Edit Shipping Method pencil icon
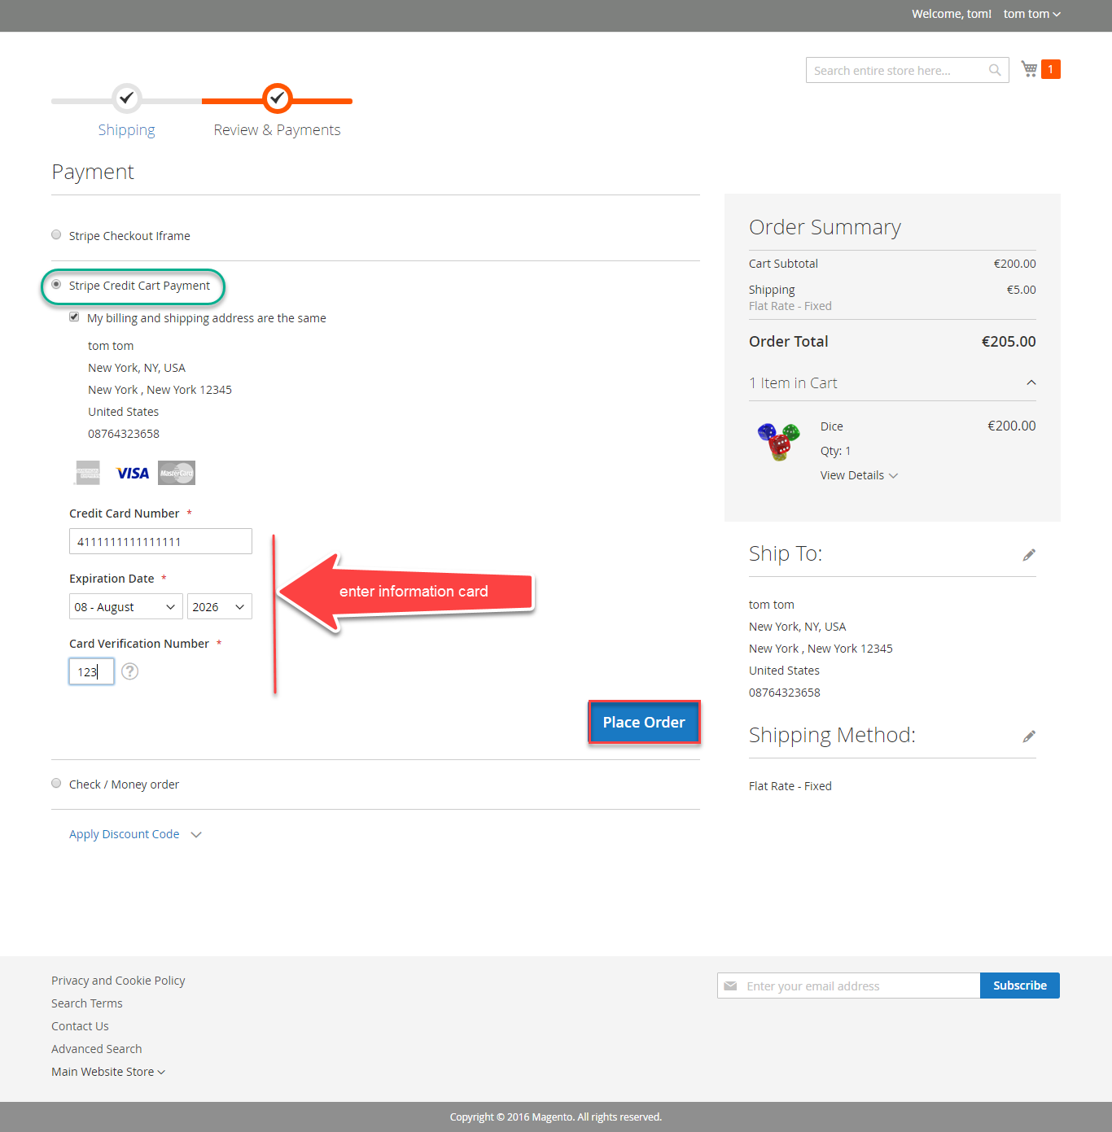 (x=1029, y=736)
